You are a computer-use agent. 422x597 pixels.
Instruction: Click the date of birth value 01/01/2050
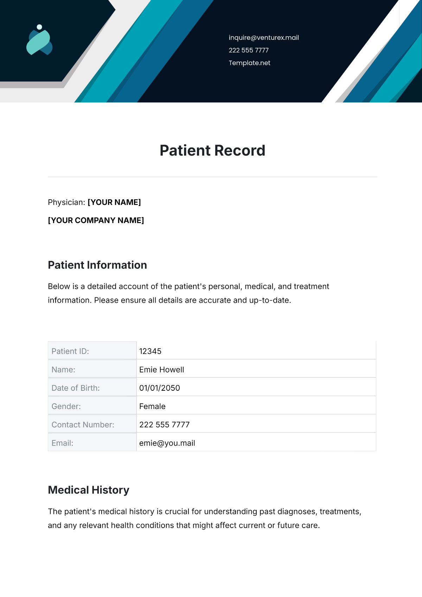(x=160, y=388)
